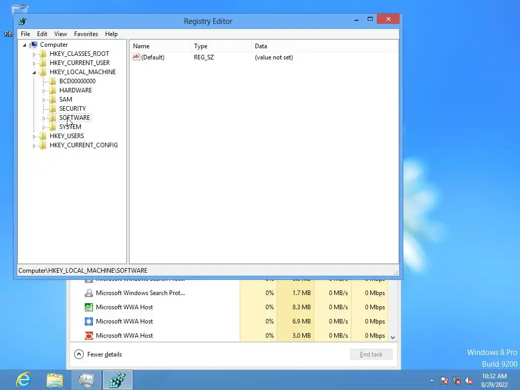The height and width of the screenshot is (390, 520).
Task: Expand the HARDWARE subkey
Action: (44, 90)
